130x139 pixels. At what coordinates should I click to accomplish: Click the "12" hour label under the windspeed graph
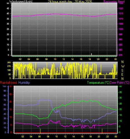tap(64, 59)
